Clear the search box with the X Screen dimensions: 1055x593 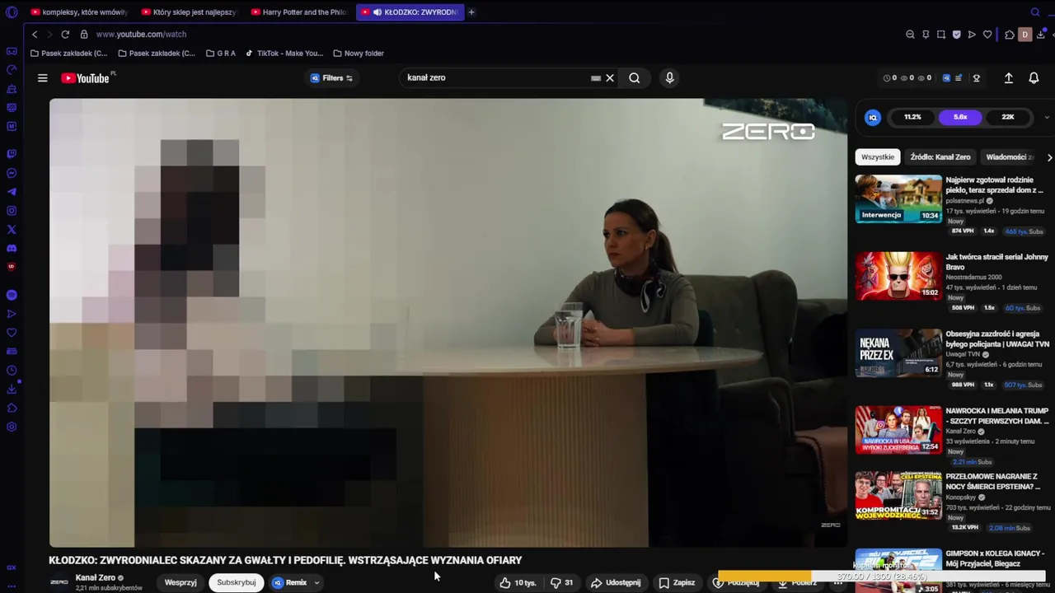(610, 78)
